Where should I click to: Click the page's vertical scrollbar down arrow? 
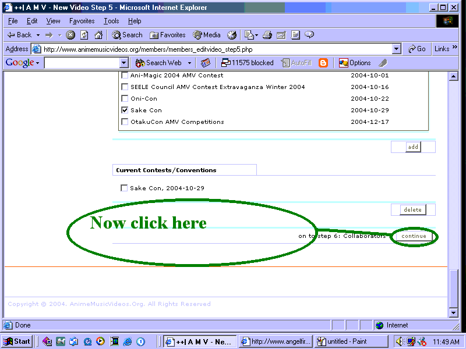[454, 314]
